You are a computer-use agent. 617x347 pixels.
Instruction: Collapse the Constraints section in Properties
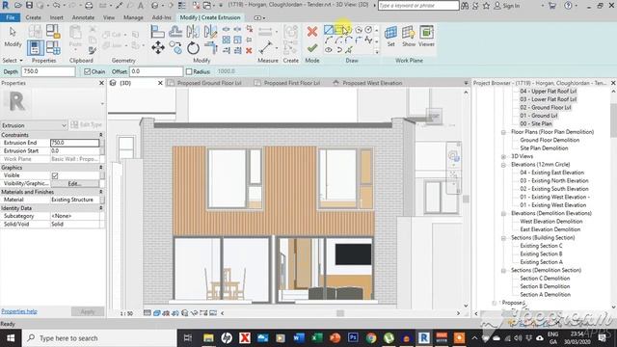tap(100, 135)
